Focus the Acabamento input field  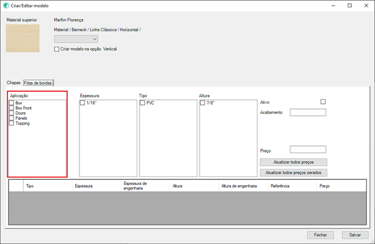click(308, 112)
